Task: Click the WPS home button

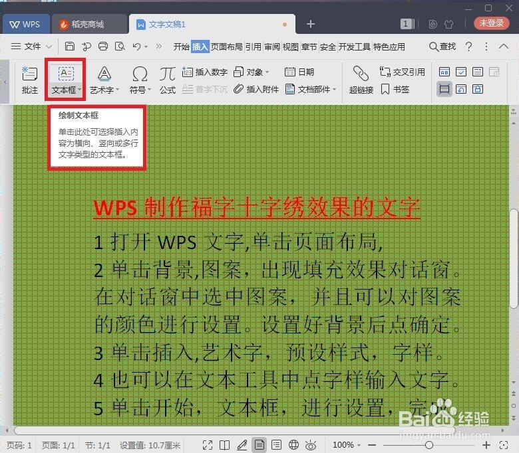Action: [25, 24]
